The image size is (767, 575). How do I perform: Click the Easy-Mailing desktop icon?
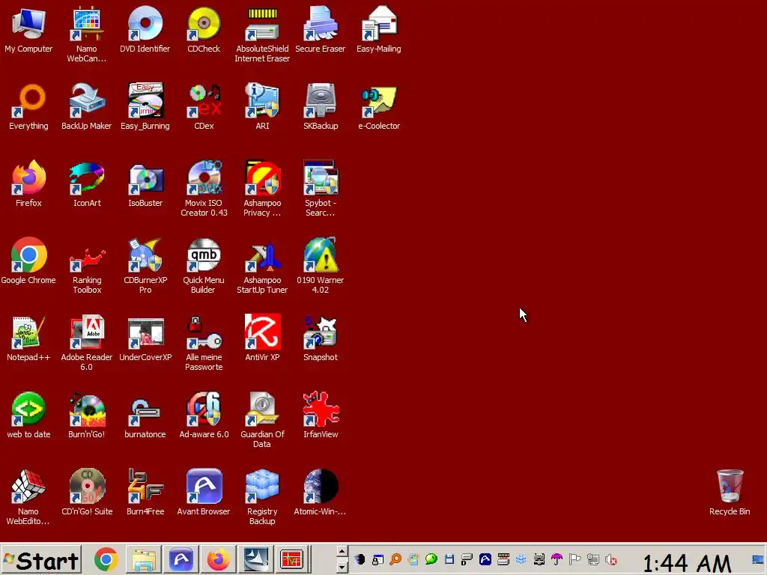pyautogui.click(x=378, y=29)
